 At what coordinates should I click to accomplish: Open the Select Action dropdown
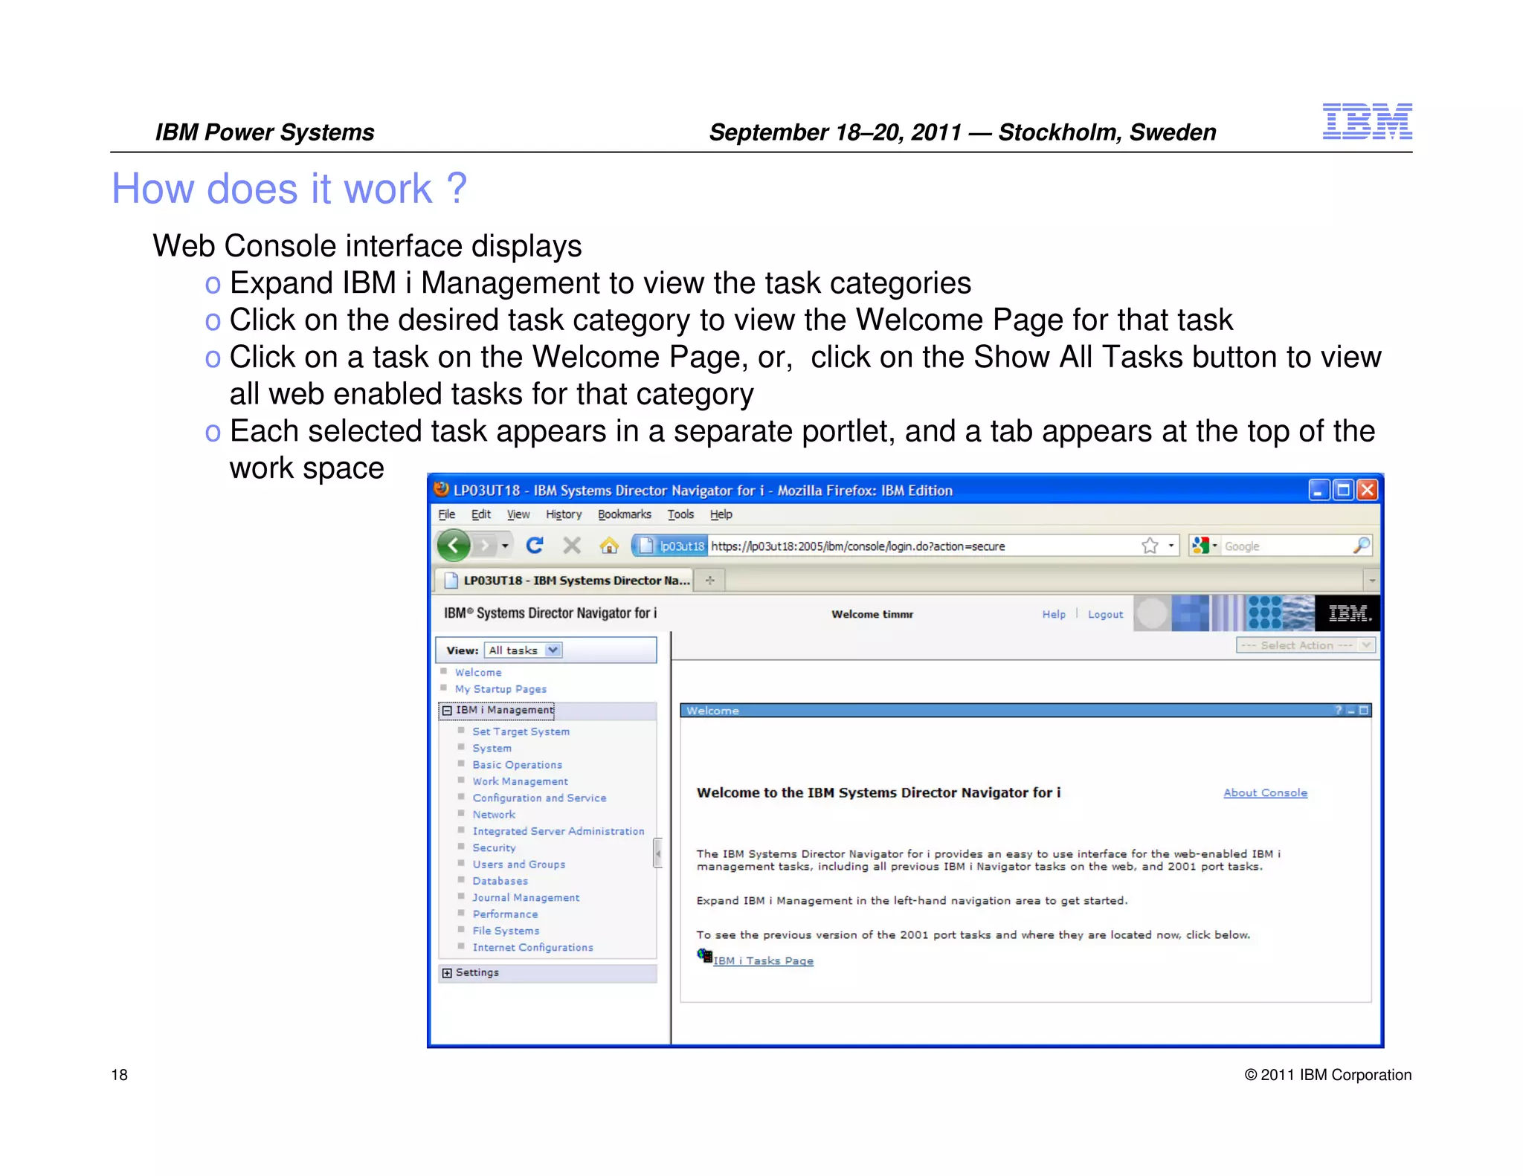[x=1305, y=644]
